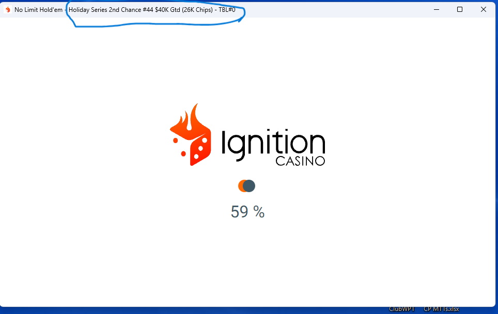Click the dark gray loading spinner dot
This screenshot has width=498, height=314.
250,186
